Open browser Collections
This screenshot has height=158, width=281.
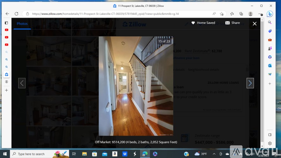point(241,14)
